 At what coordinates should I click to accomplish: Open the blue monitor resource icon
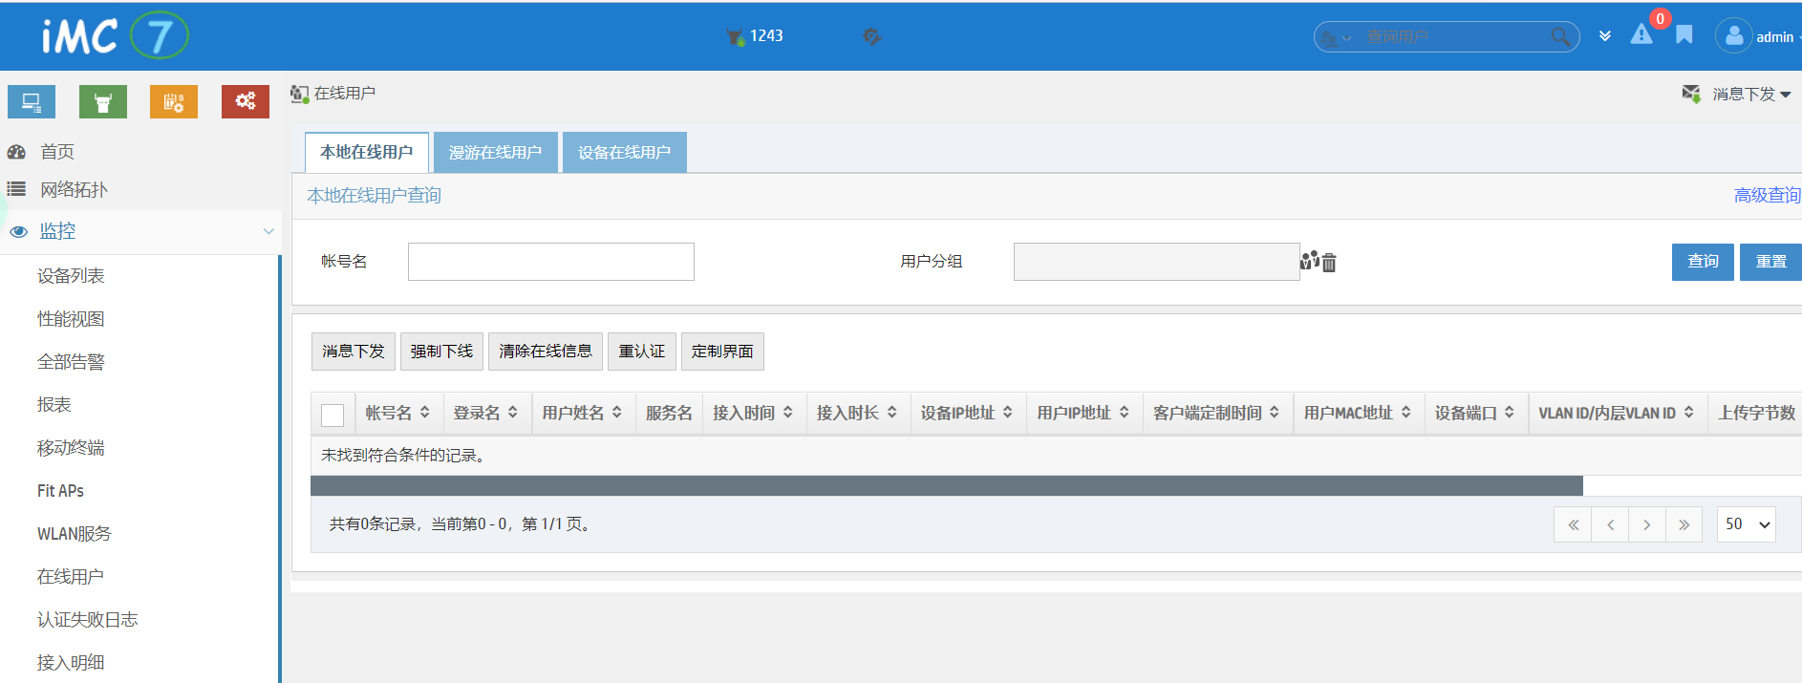pos(32,101)
